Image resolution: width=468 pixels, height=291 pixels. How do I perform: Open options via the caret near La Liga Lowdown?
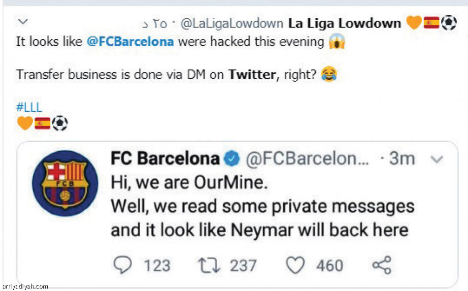pos(23,22)
